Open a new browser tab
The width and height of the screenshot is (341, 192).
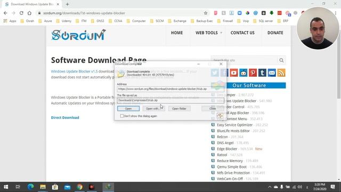(67, 4)
